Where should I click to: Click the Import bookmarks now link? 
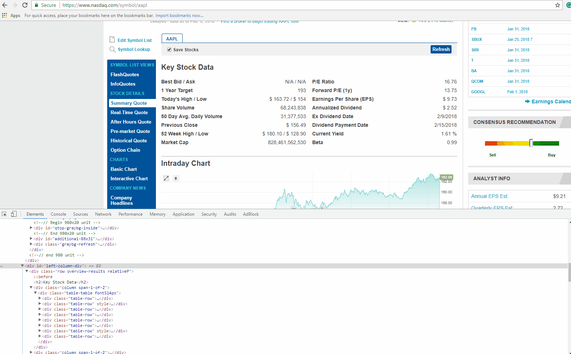click(x=179, y=16)
